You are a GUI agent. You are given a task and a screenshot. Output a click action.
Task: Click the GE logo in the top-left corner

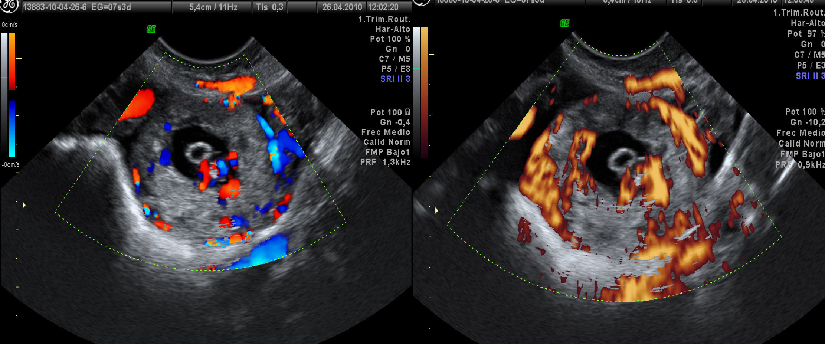pos(9,5)
